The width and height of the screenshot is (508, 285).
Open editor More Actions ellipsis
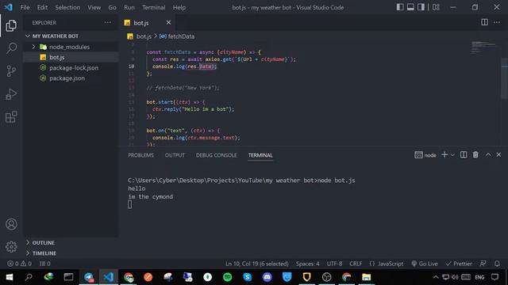(497, 22)
